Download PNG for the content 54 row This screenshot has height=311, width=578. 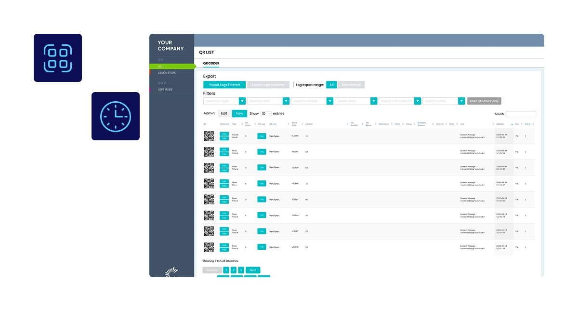click(x=224, y=250)
